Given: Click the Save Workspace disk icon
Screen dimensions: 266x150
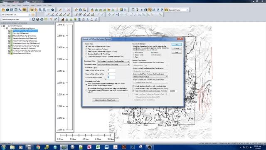Looking at the screenshot, I should (12, 10).
